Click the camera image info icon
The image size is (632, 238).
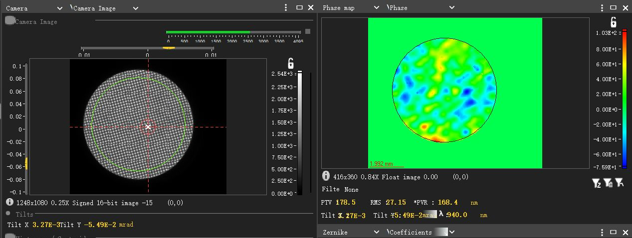(x=10, y=202)
